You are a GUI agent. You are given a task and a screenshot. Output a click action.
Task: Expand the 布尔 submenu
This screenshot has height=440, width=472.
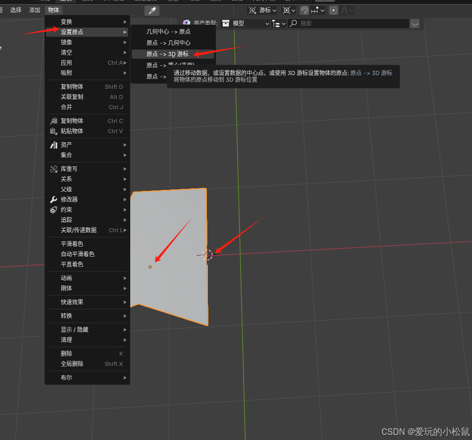pos(87,378)
